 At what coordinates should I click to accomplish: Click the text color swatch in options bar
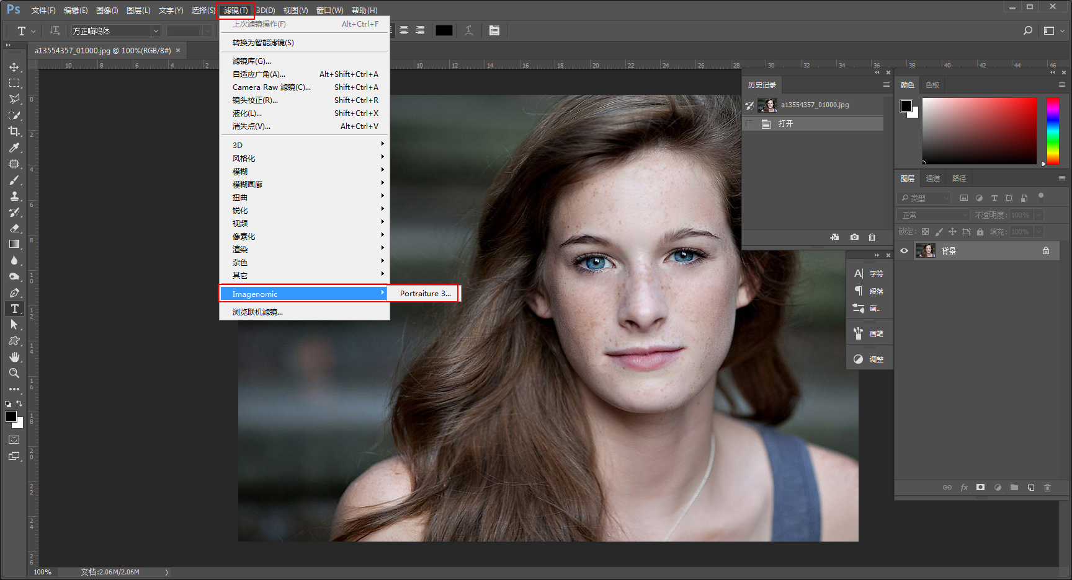click(444, 30)
